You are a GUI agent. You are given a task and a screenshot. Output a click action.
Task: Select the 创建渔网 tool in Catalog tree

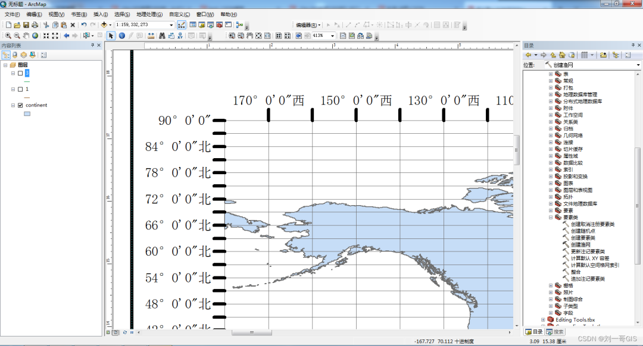[x=580, y=245]
